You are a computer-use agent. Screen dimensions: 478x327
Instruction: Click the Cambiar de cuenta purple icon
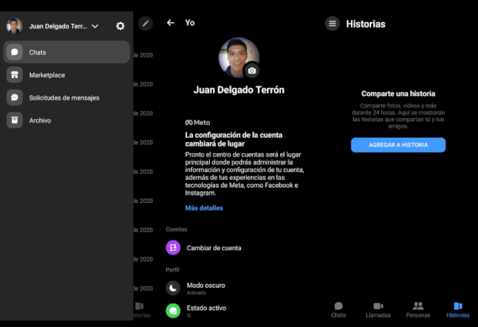[x=173, y=247]
